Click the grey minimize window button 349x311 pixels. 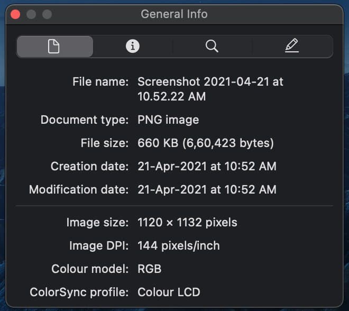point(31,14)
